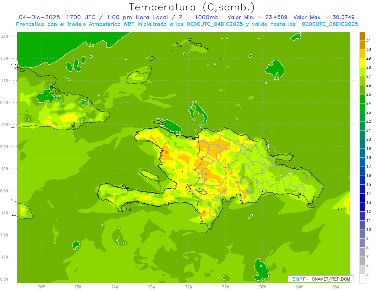
Task: Click the legend value '30'
Action: [369, 49]
